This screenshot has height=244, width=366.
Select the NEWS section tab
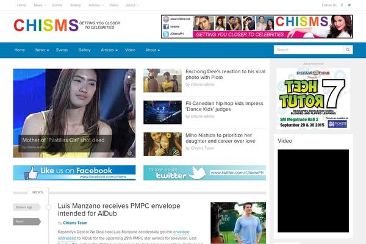tap(38, 192)
